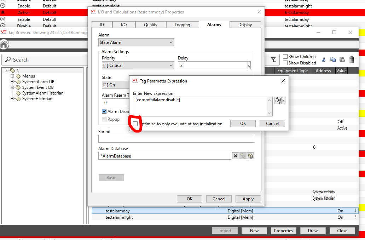Screen dimensions: 365x240
Task: Switch to the Logging tab
Action: point(182,25)
